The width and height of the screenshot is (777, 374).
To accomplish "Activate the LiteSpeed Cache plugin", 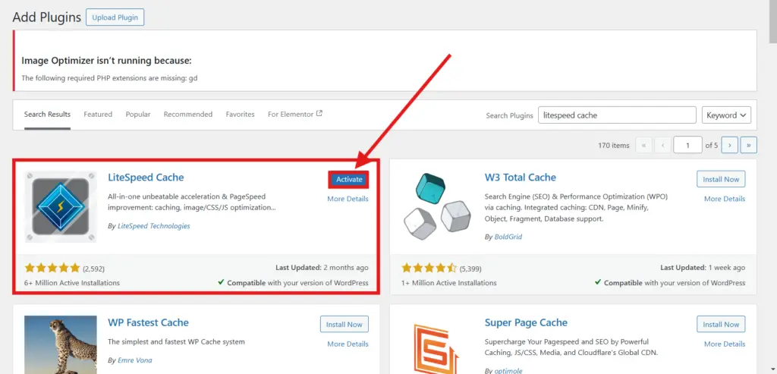I will (x=349, y=179).
